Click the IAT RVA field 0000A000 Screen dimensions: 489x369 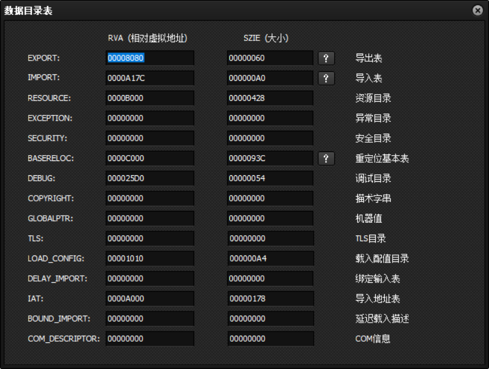149,299
